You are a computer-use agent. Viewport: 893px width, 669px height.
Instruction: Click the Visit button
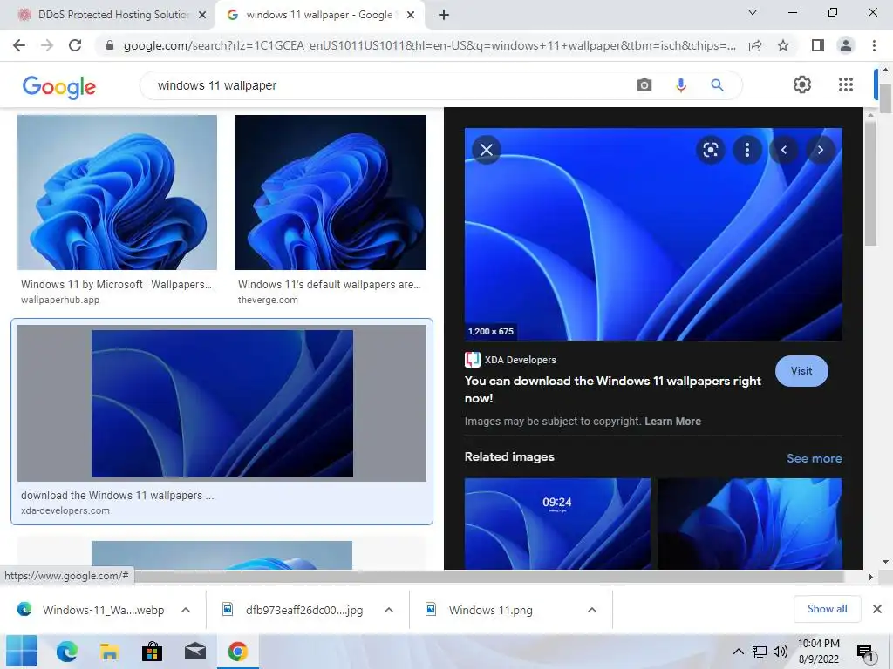801,371
